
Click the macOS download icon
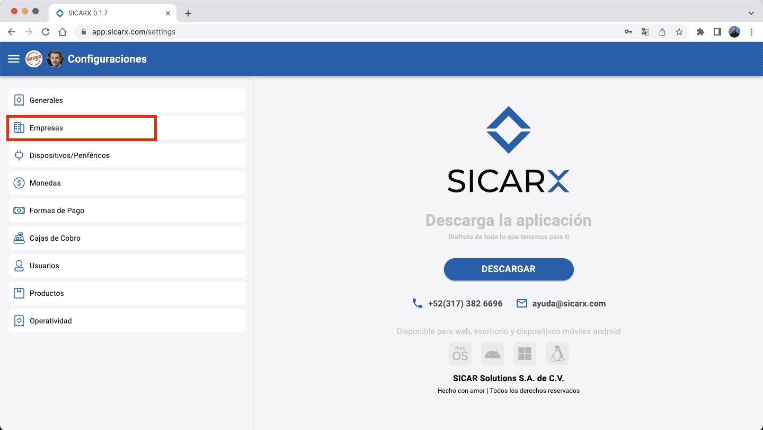point(460,354)
